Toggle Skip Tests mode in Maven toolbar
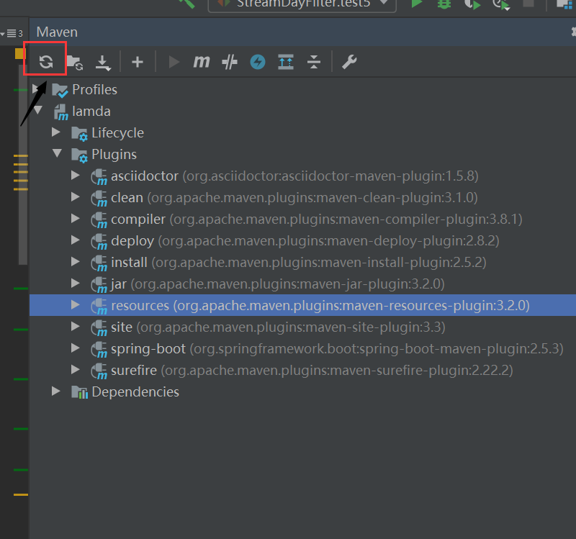The image size is (576, 539). tap(229, 62)
